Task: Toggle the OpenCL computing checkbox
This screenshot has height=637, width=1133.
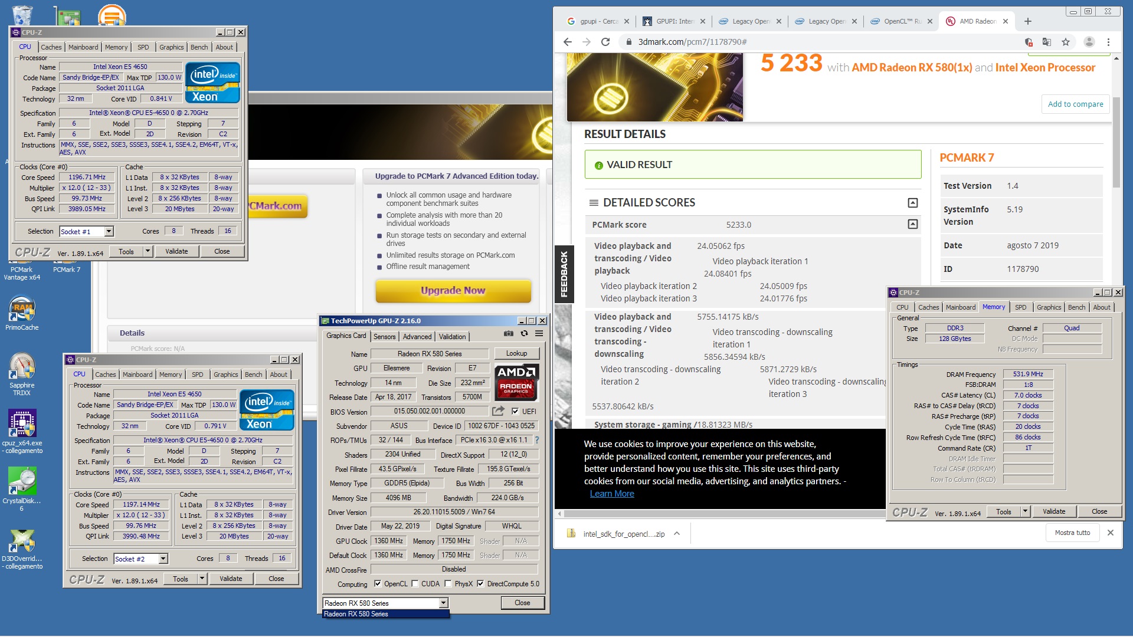Action: pos(378,584)
